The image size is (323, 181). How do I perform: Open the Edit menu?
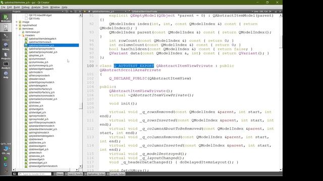tap(10, 7)
